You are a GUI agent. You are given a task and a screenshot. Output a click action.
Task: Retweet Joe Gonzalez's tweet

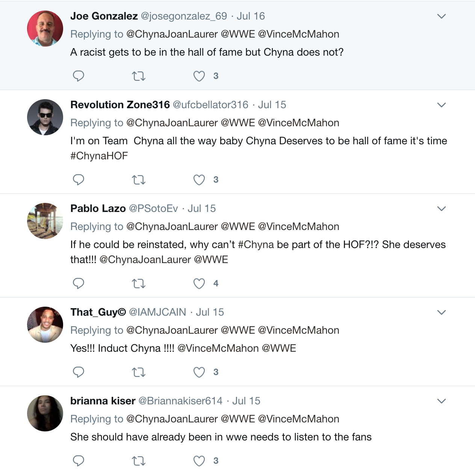(x=139, y=76)
